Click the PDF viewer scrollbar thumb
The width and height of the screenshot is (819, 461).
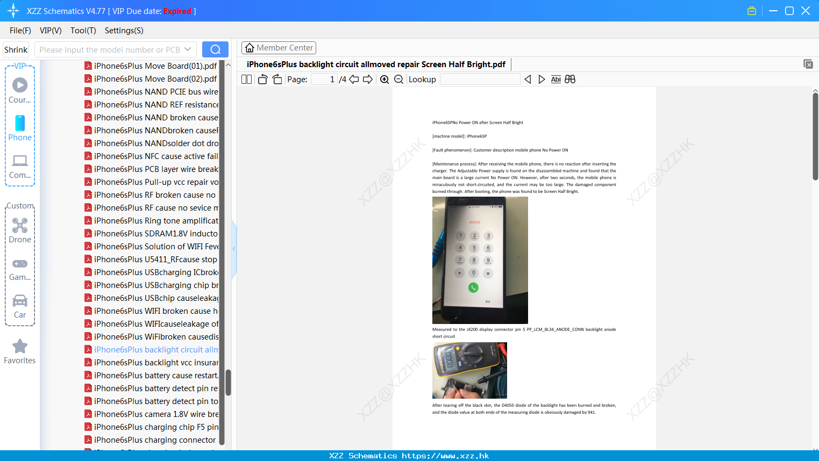click(815, 136)
